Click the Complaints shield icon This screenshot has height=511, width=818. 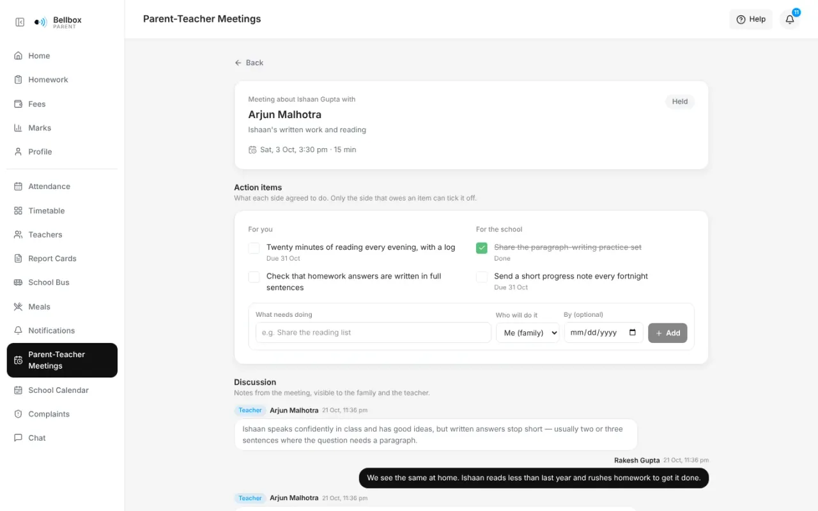click(x=18, y=414)
